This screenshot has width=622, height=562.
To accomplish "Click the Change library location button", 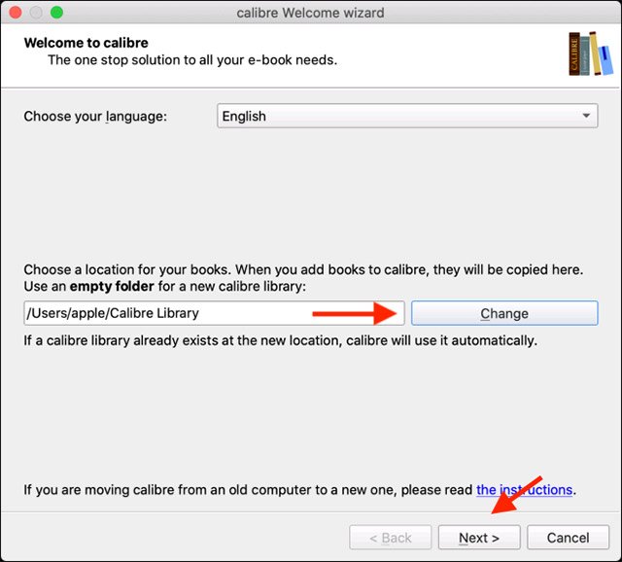I will (x=504, y=313).
